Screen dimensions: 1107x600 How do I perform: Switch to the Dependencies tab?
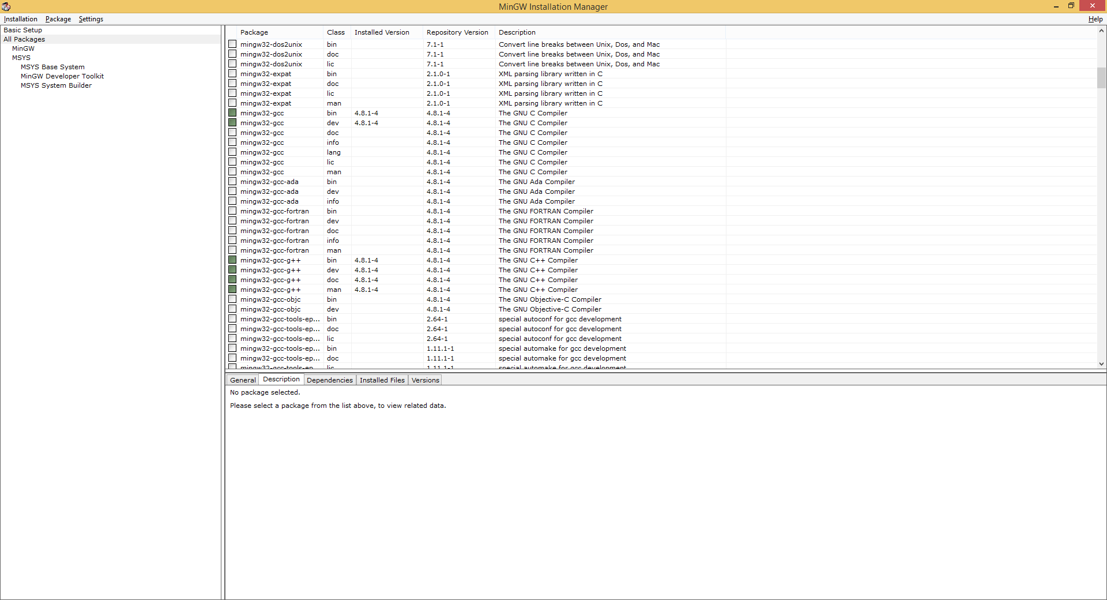(x=329, y=380)
